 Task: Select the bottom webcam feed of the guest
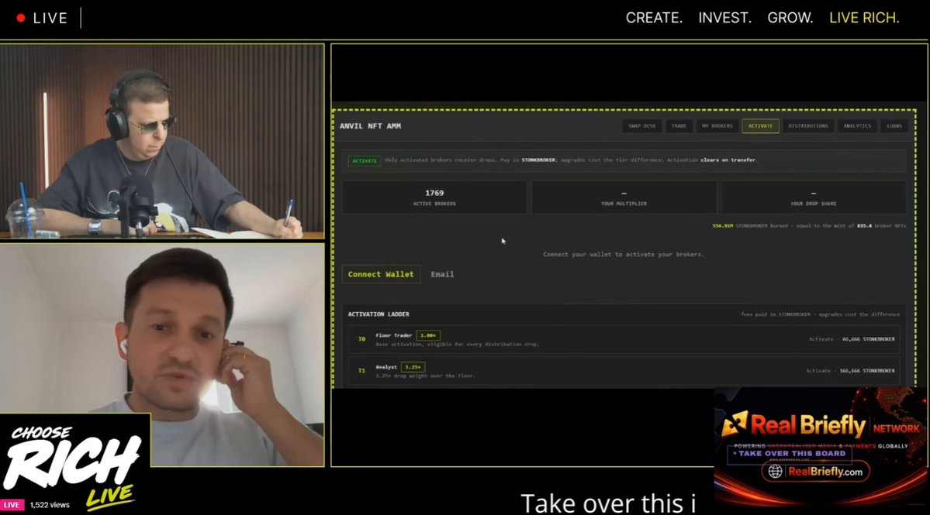(x=163, y=355)
